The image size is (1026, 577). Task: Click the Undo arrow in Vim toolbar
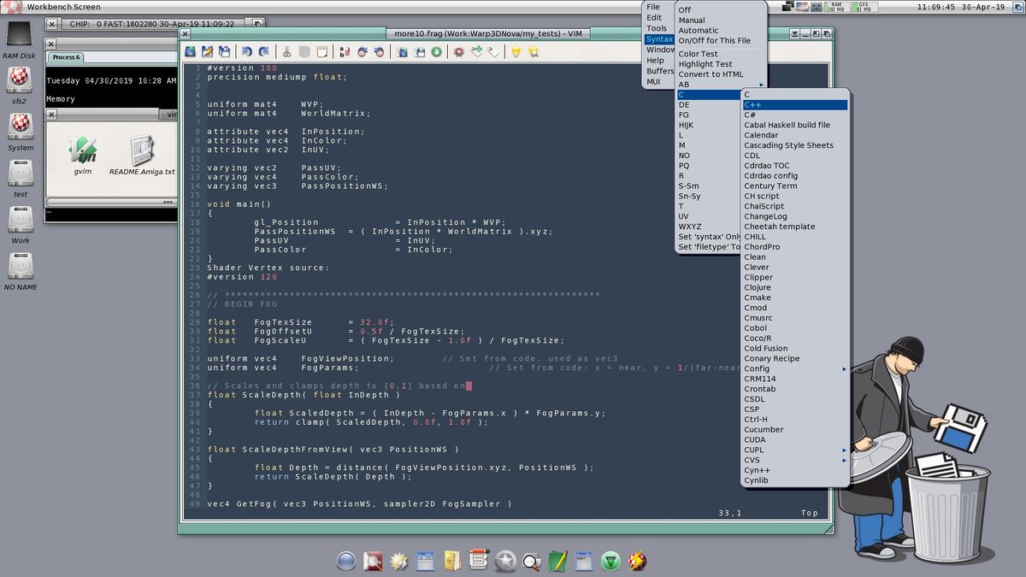(247, 52)
